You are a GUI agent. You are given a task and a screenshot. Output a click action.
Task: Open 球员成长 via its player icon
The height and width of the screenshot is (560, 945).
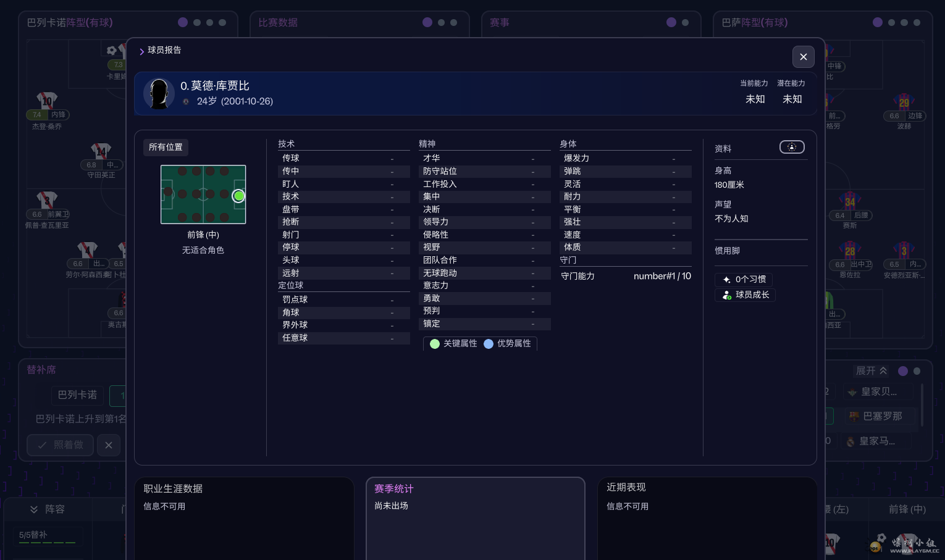[727, 295]
